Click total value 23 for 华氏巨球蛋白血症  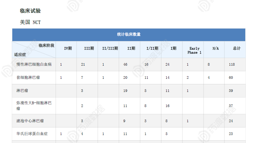[231, 134]
